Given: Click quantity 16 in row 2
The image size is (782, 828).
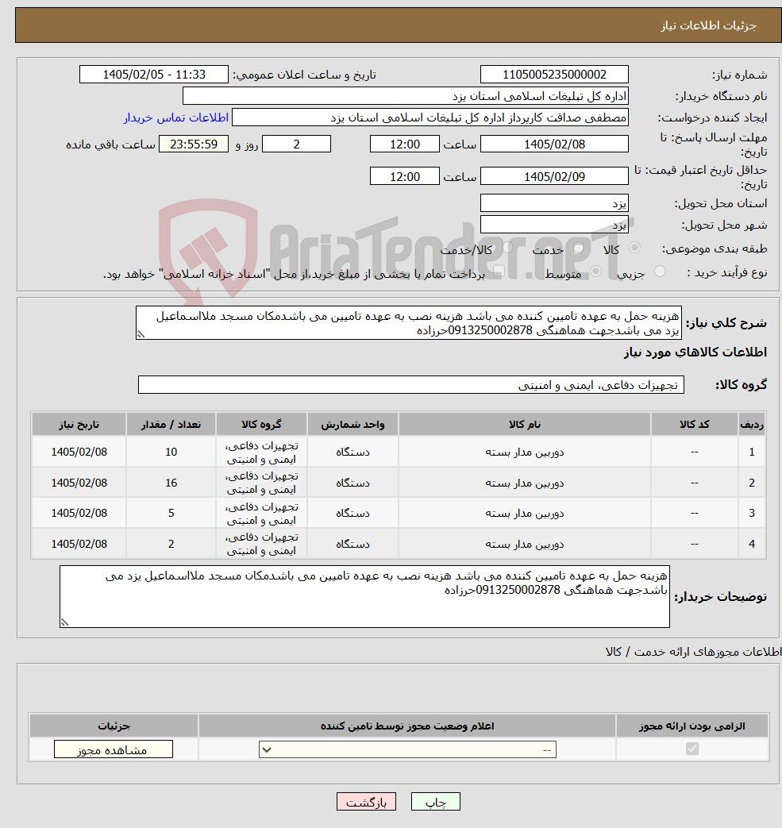Looking at the screenshot, I should tap(171, 483).
